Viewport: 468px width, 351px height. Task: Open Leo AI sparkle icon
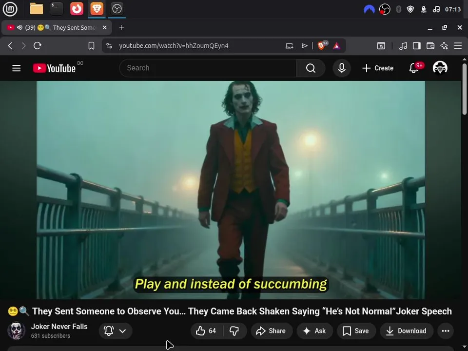pos(444,46)
